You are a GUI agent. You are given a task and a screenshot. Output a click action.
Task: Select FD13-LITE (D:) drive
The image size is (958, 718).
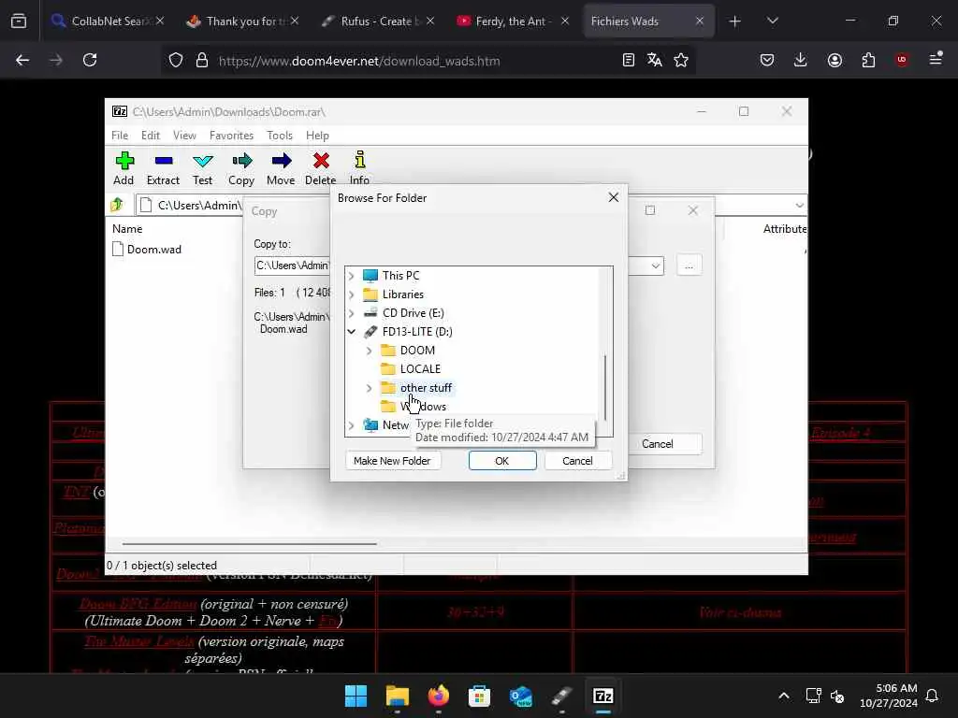coord(417,332)
